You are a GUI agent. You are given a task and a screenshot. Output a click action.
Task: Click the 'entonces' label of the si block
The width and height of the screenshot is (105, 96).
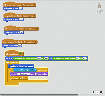42,70
